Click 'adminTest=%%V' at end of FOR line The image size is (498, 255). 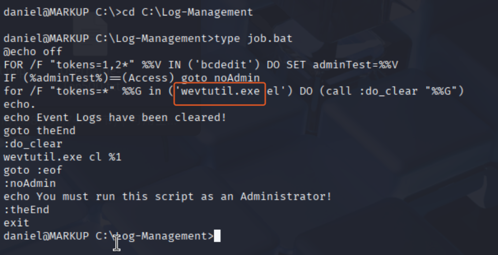click(x=356, y=65)
